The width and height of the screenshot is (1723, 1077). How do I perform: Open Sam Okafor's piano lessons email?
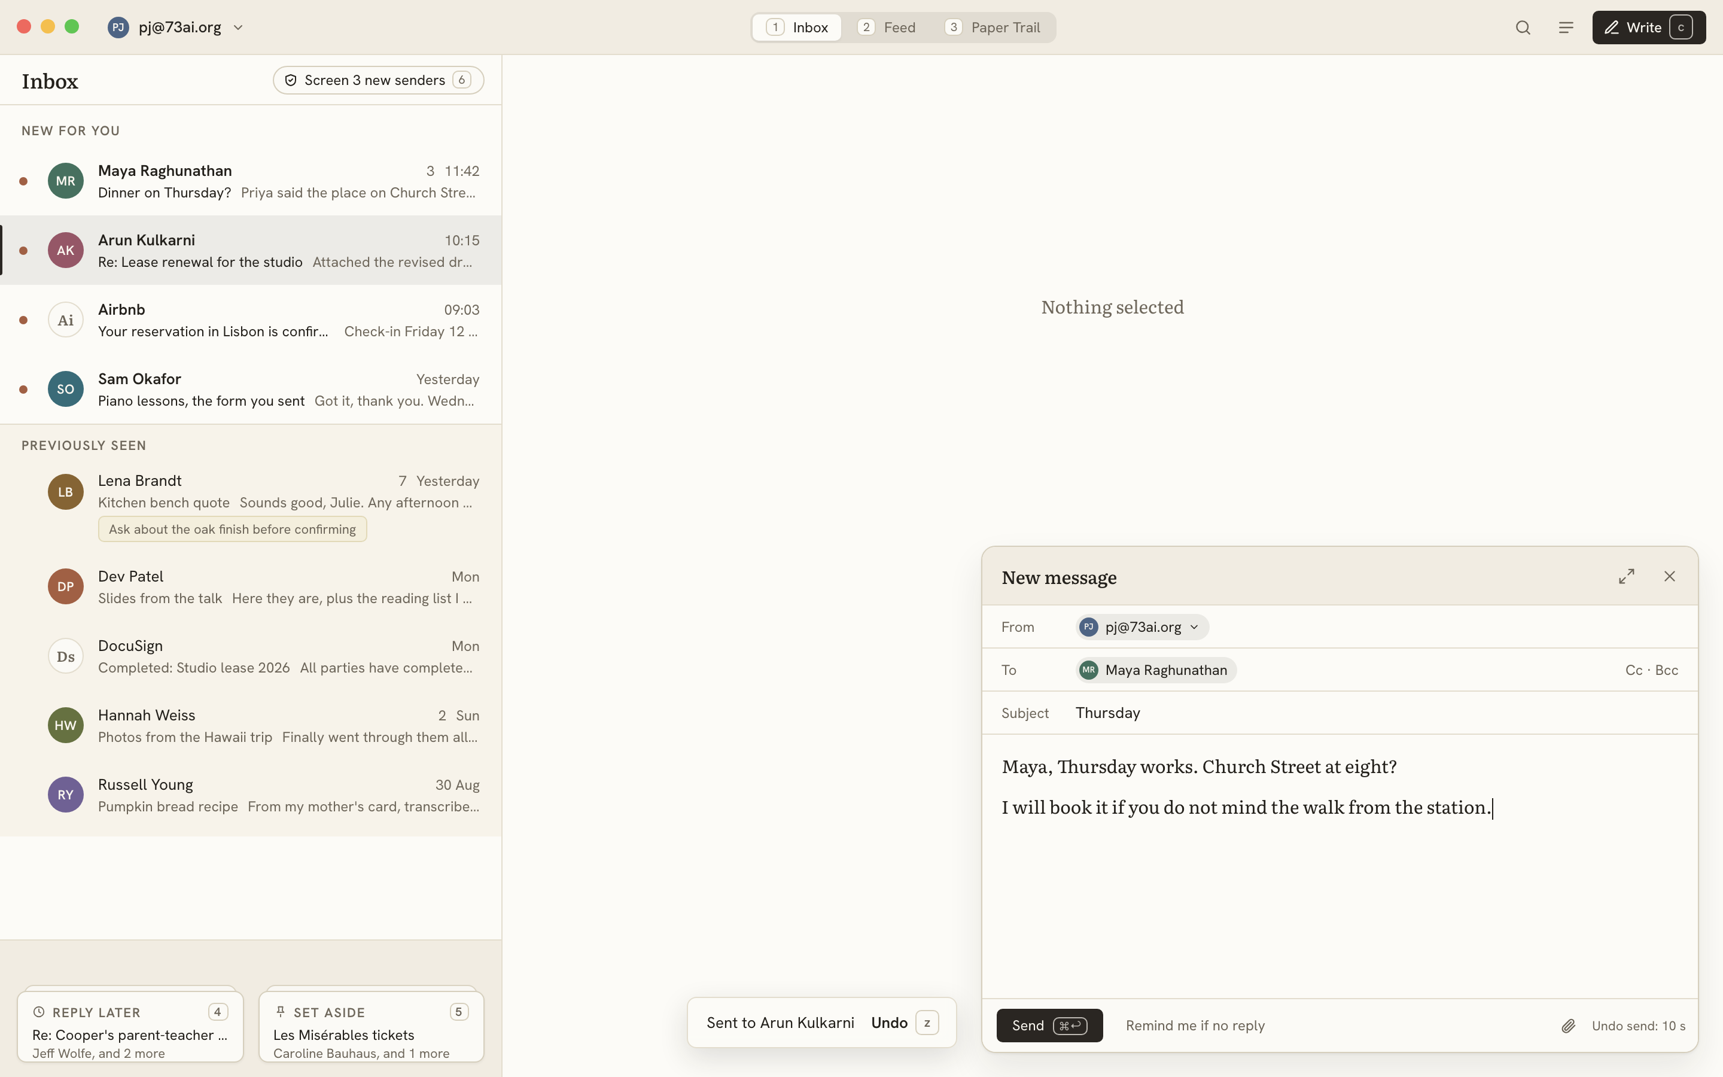point(251,389)
